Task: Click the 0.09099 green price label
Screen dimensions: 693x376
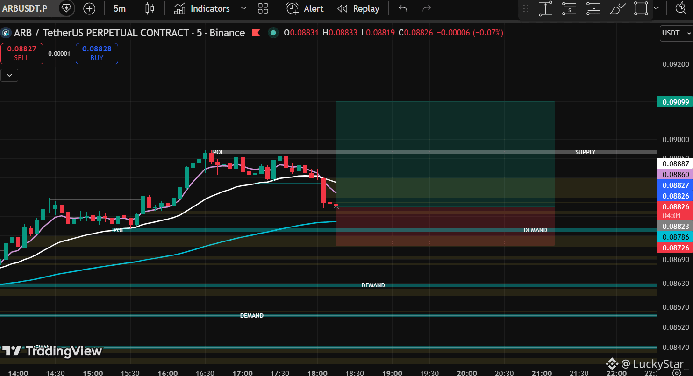Action: point(675,102)
